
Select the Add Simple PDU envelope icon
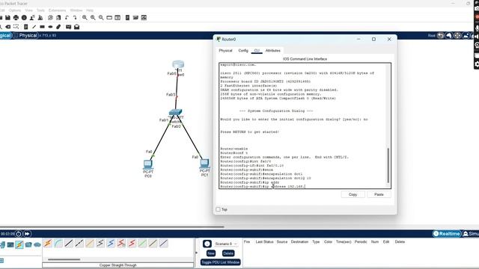pos(68,27)
